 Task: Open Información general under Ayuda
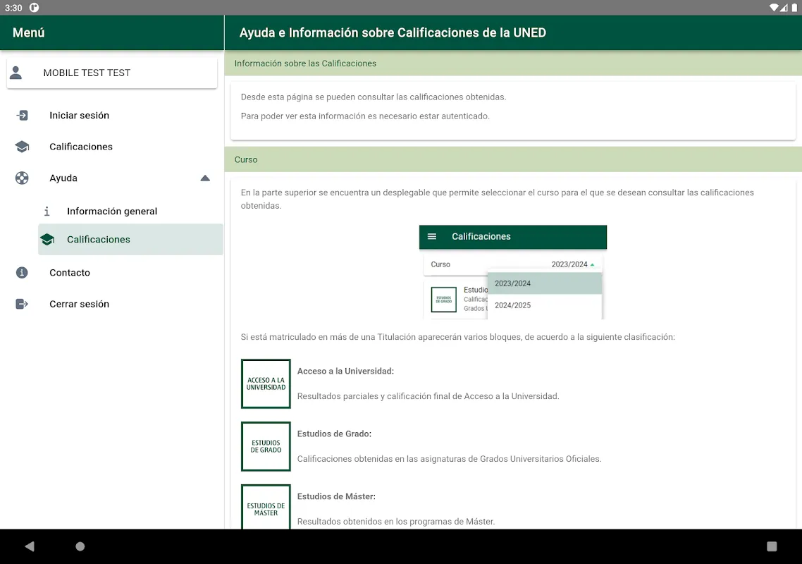pyautogui.click(x=130, y=211)
